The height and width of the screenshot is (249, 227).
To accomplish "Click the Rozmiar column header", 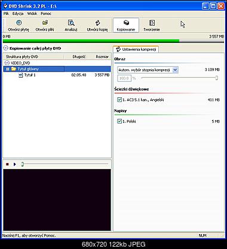I will coord(99,57).
